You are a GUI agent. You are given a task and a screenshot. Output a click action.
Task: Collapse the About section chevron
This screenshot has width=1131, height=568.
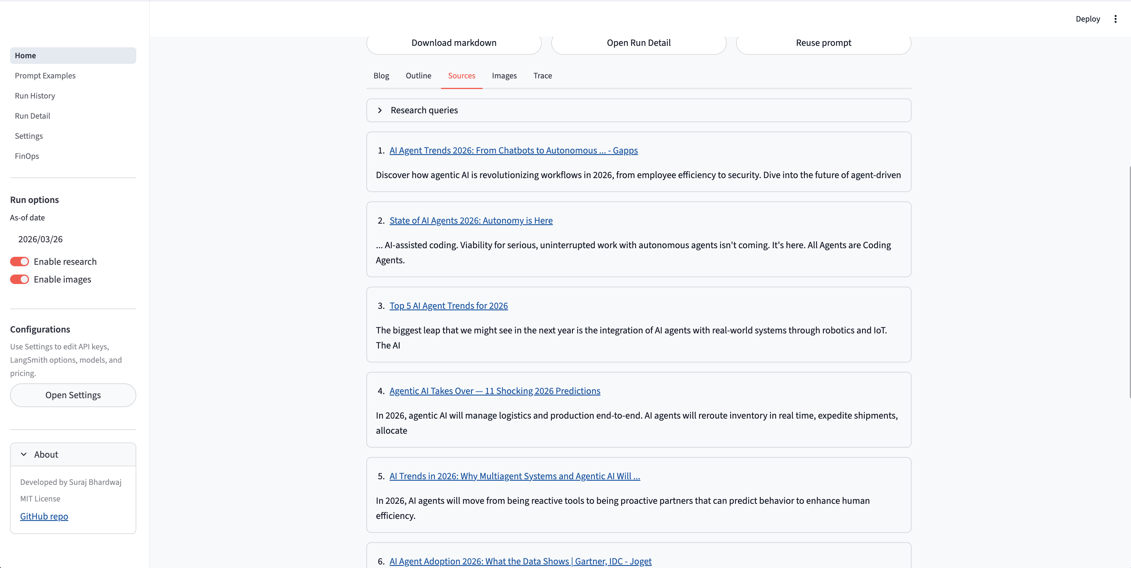[x=24, y=454]
